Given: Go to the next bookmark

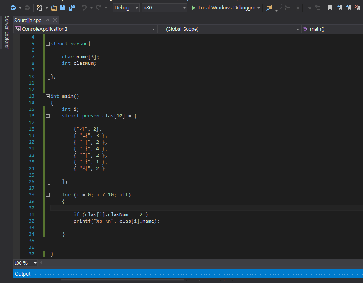Looking at the screenshot, I should (x=348, y=8).
